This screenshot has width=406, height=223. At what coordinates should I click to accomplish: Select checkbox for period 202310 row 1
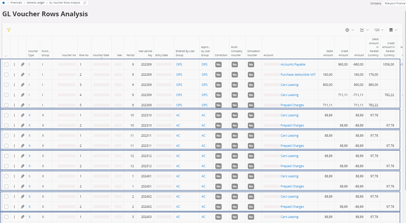[6, 115]
